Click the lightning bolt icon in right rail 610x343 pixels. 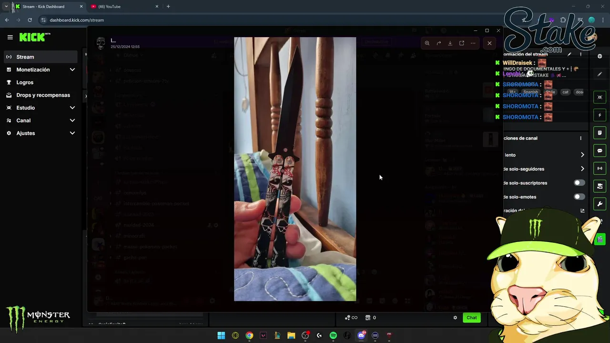pos(600,115)
